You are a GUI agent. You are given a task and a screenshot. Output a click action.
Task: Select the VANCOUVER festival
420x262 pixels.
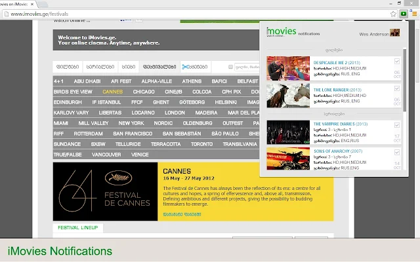coord(106,155)
